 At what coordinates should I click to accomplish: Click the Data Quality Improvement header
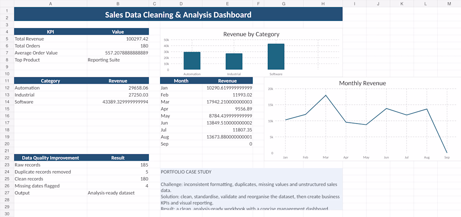(x=51, y=158)
